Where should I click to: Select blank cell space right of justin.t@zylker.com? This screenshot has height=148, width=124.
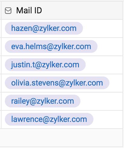104,65
